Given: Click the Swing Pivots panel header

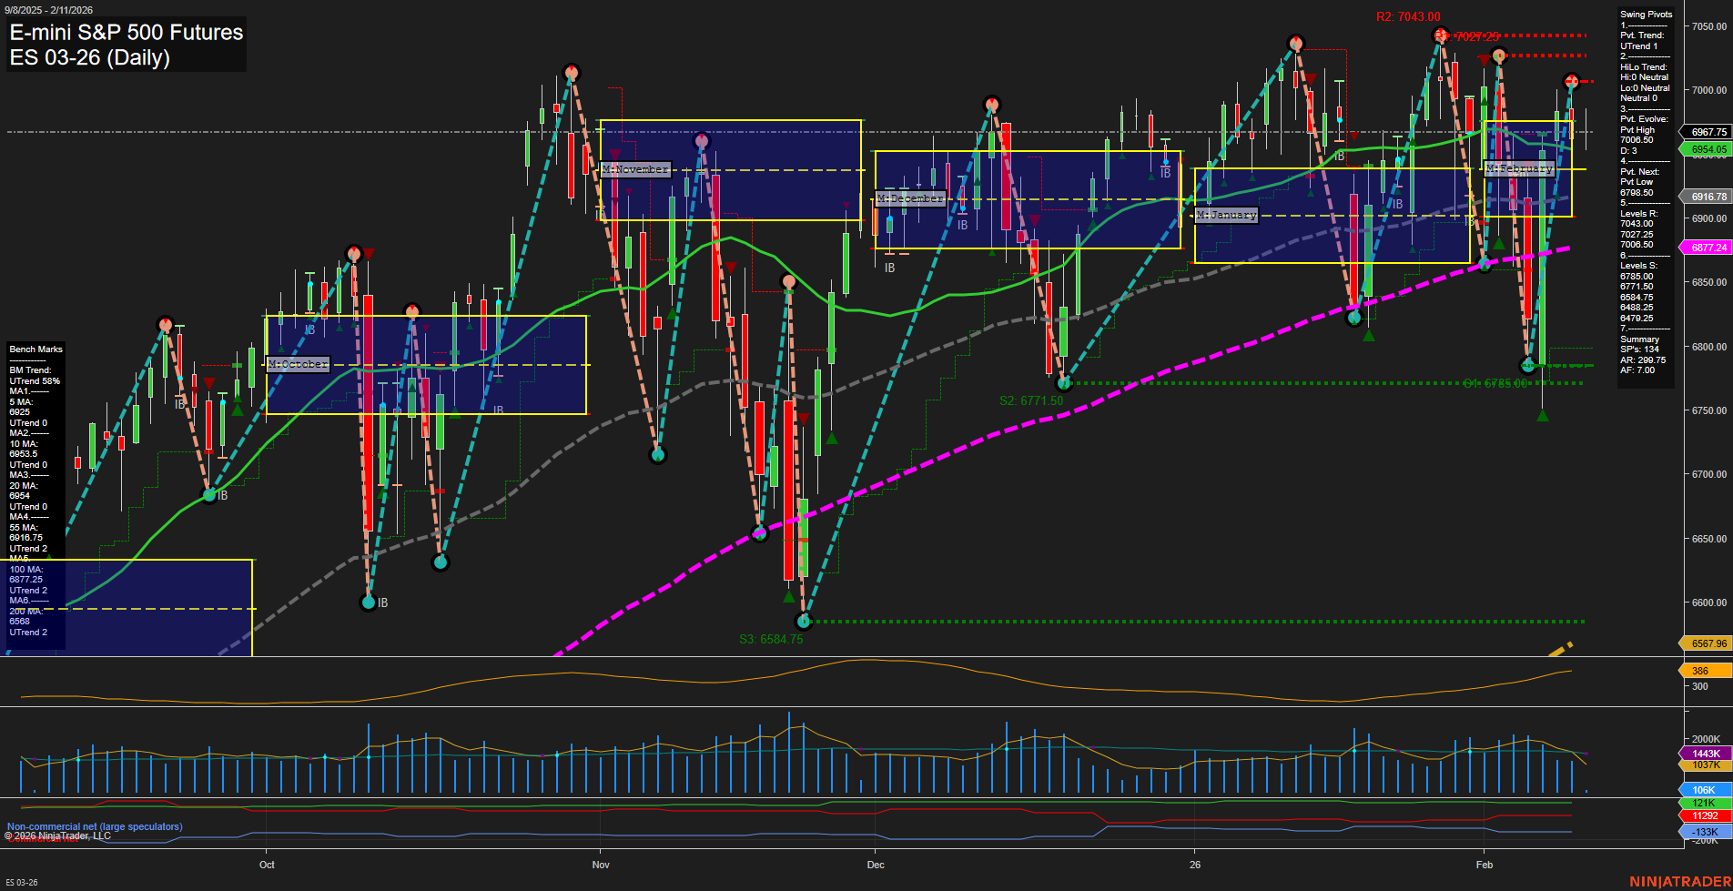Looking at the screenshot, I should (x=1644, y=14).
